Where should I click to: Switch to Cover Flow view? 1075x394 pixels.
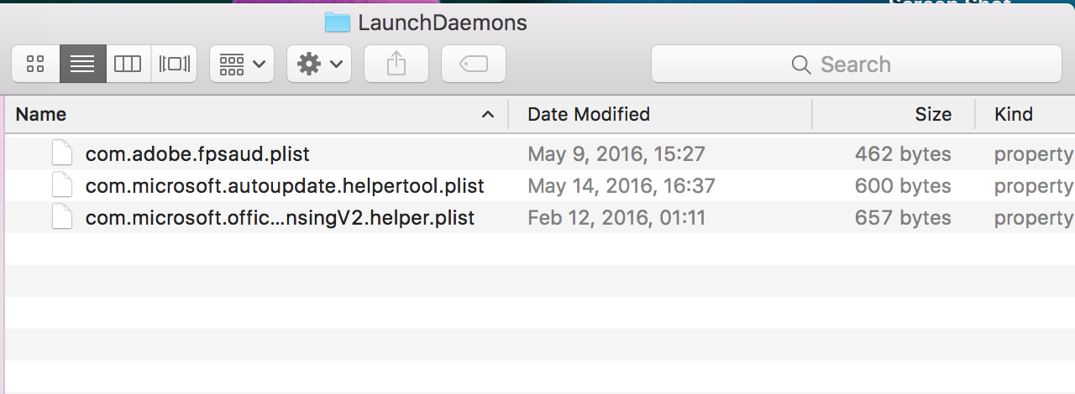[175, 64]
